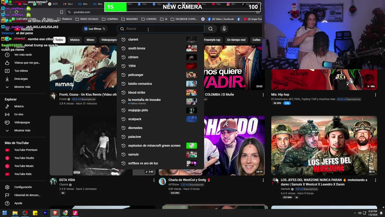Select the 'Mixes' filter chip

coord(90,40)
